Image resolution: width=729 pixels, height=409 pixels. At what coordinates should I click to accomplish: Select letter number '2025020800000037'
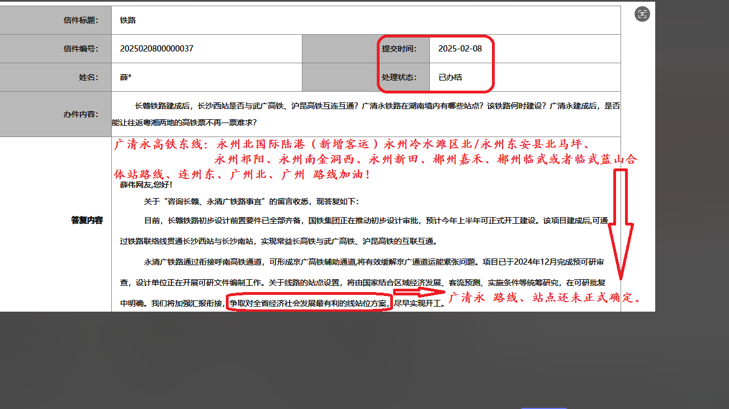tap(157, 49)
